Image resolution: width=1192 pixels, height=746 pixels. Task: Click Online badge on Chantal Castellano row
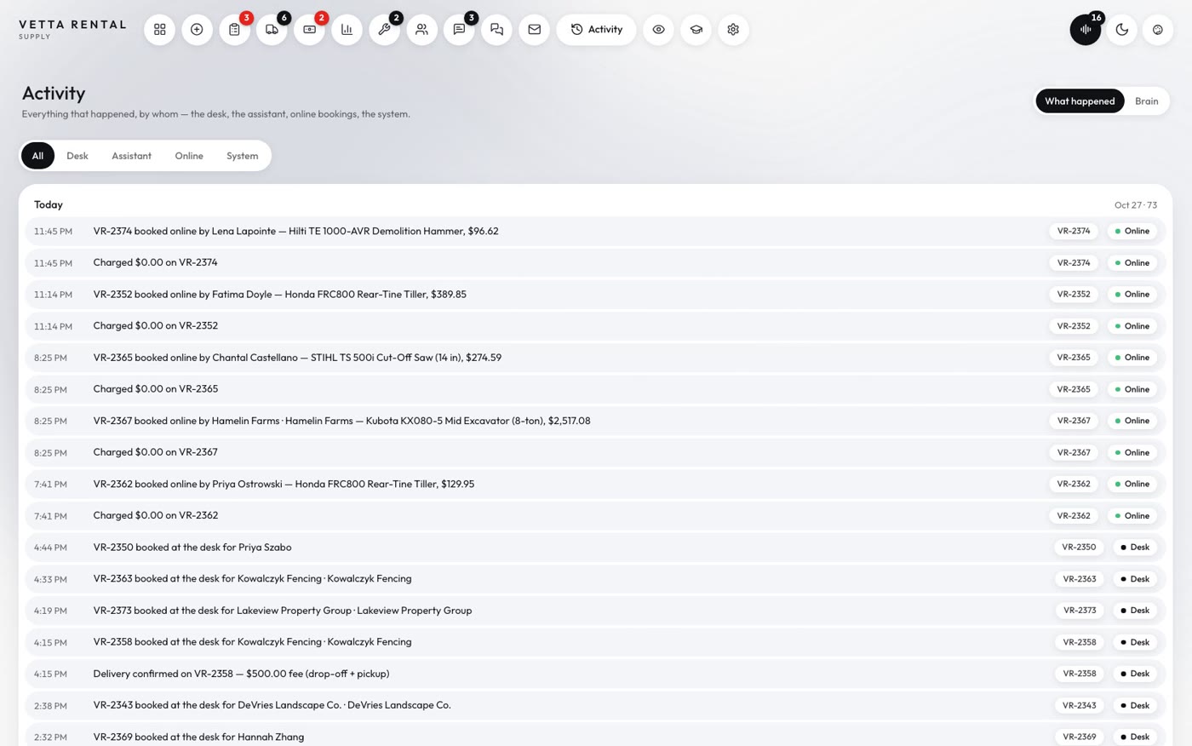pyautogui.click(x=1132, y=358)
